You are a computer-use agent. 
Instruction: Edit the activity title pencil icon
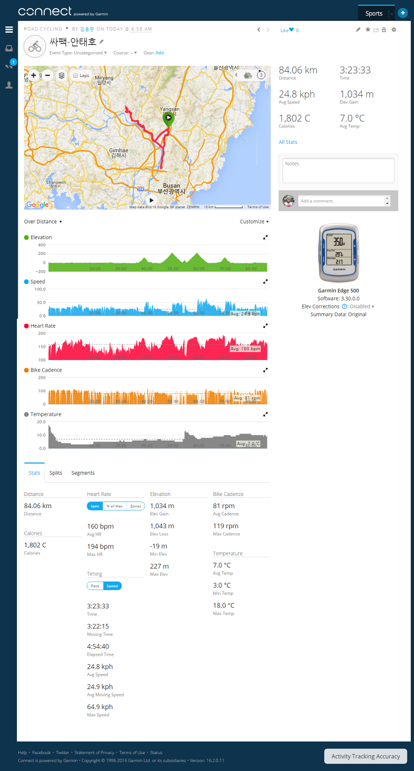pos(102,41)
